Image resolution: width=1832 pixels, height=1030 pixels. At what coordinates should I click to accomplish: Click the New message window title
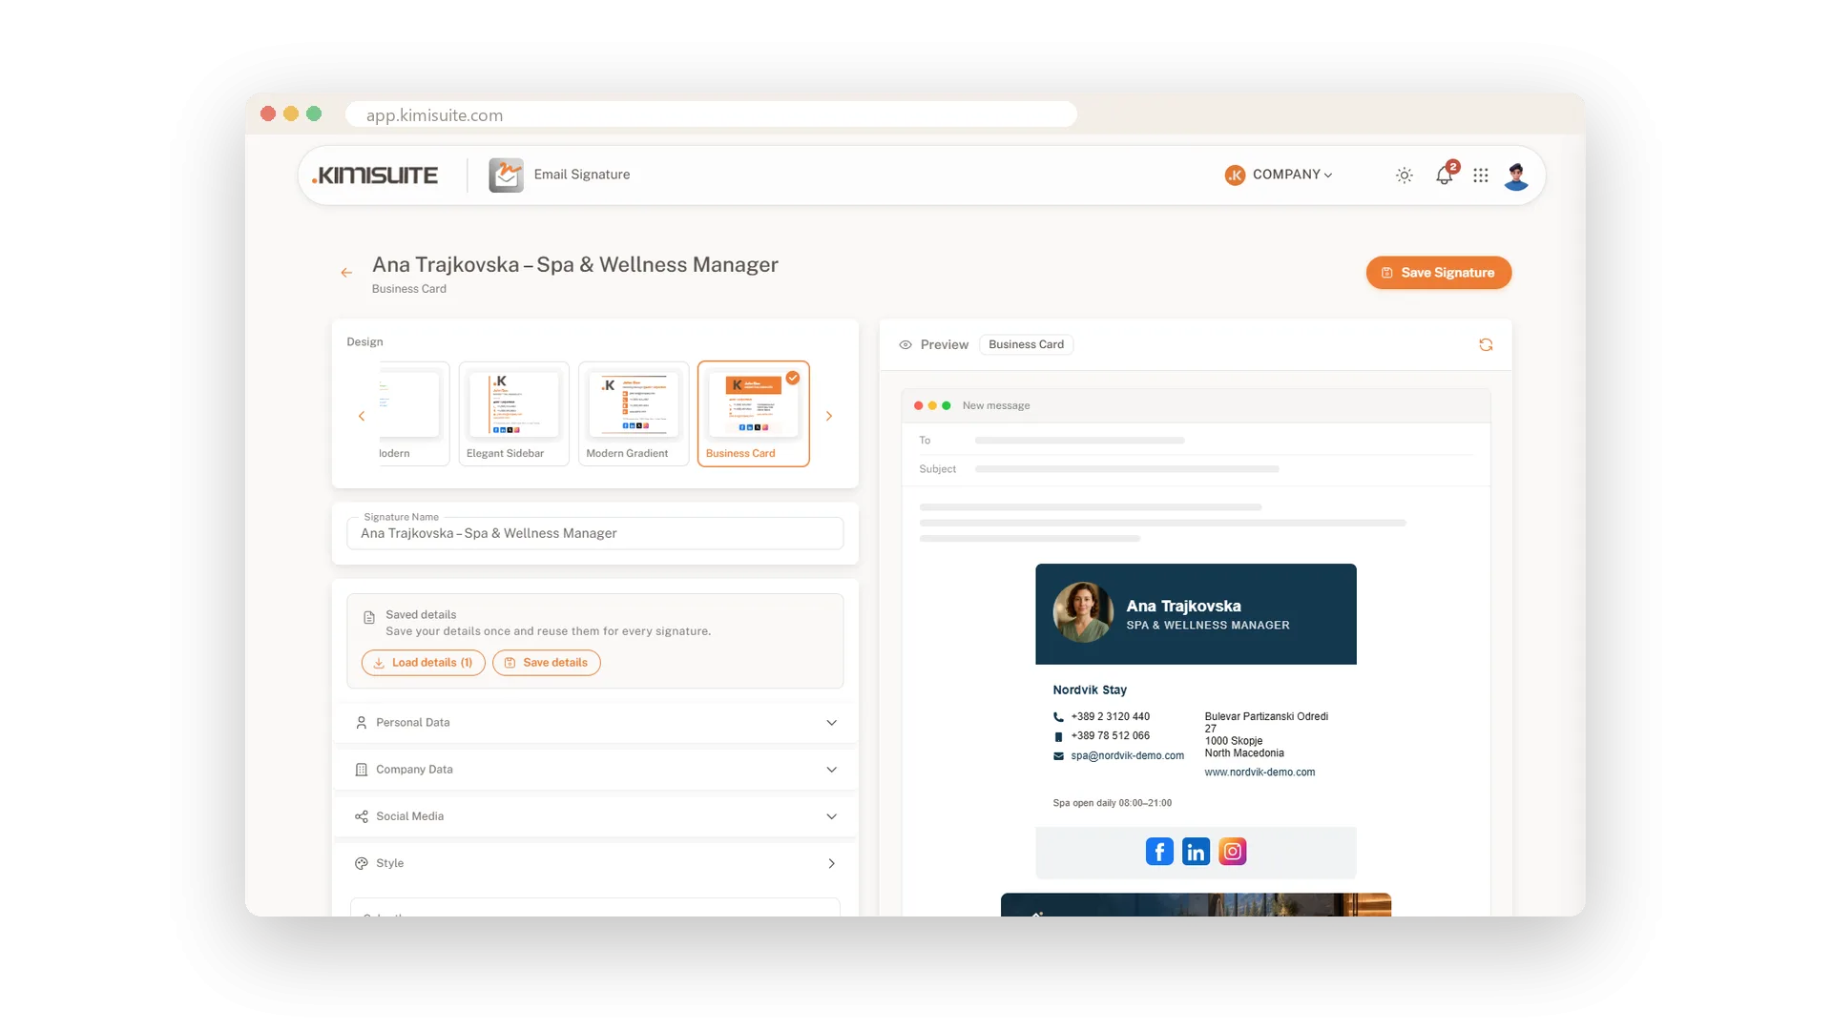coord(995,405)
